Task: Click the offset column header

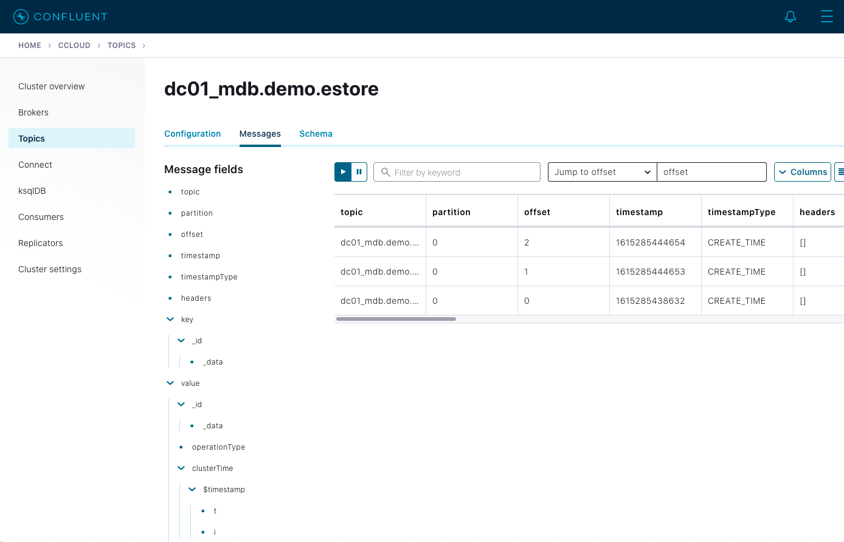Action: tap(564, 211)
